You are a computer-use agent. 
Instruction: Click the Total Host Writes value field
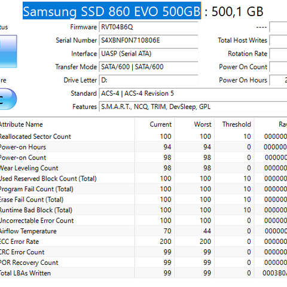coord(278,40)
